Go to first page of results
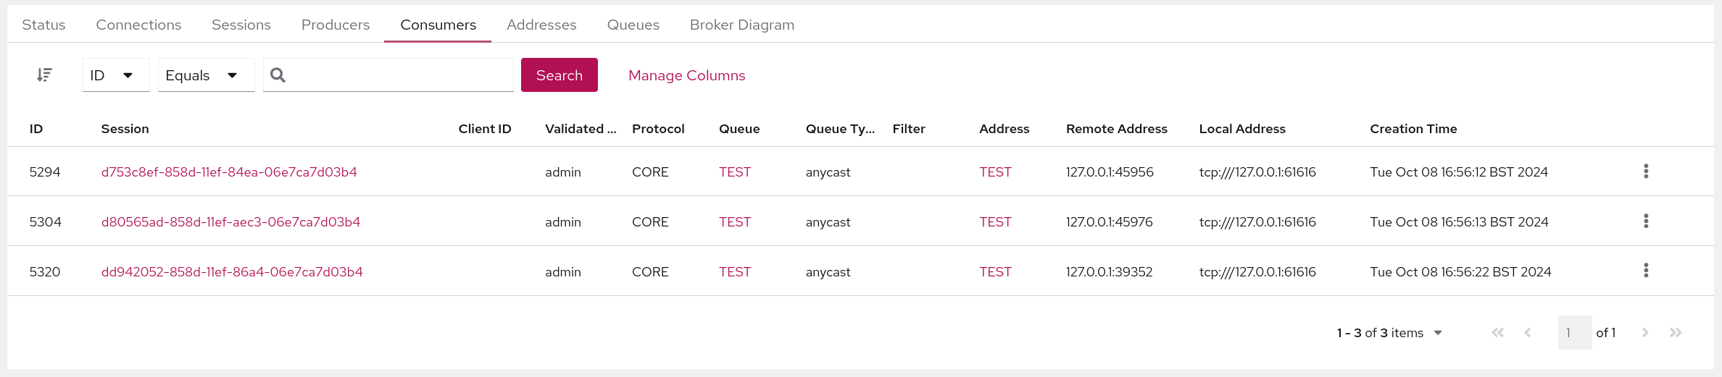Screen dimensions: 1722x377 [1497, 333]
